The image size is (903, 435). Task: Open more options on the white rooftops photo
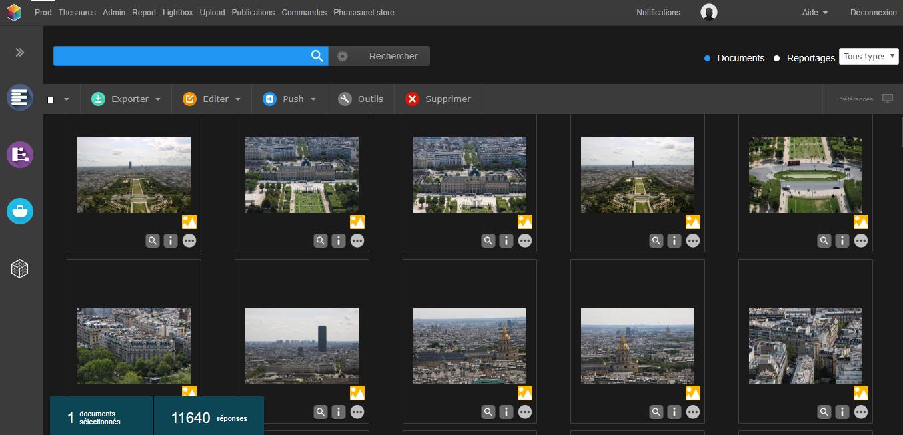[x=861, y=412]
